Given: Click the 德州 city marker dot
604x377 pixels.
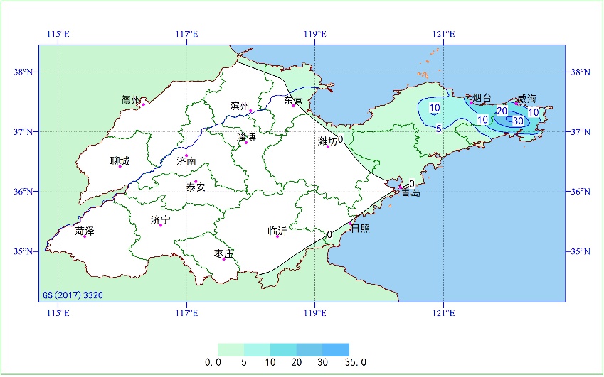Looking at the screenshot, I should 143,104.
